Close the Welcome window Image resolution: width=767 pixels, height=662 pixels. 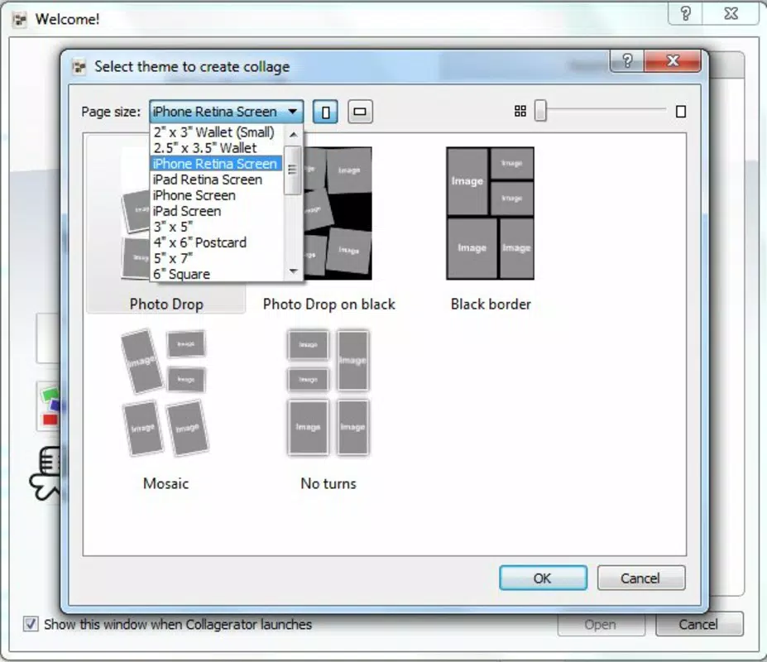point(731,14)
